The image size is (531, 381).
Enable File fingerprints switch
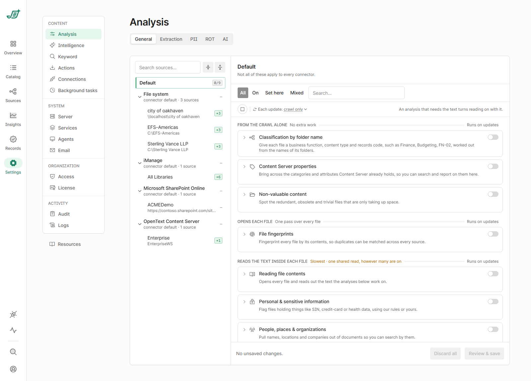(493, 234)
